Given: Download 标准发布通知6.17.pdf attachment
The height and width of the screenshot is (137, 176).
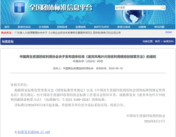Looking at the screenshot, I should coord(34,132).
